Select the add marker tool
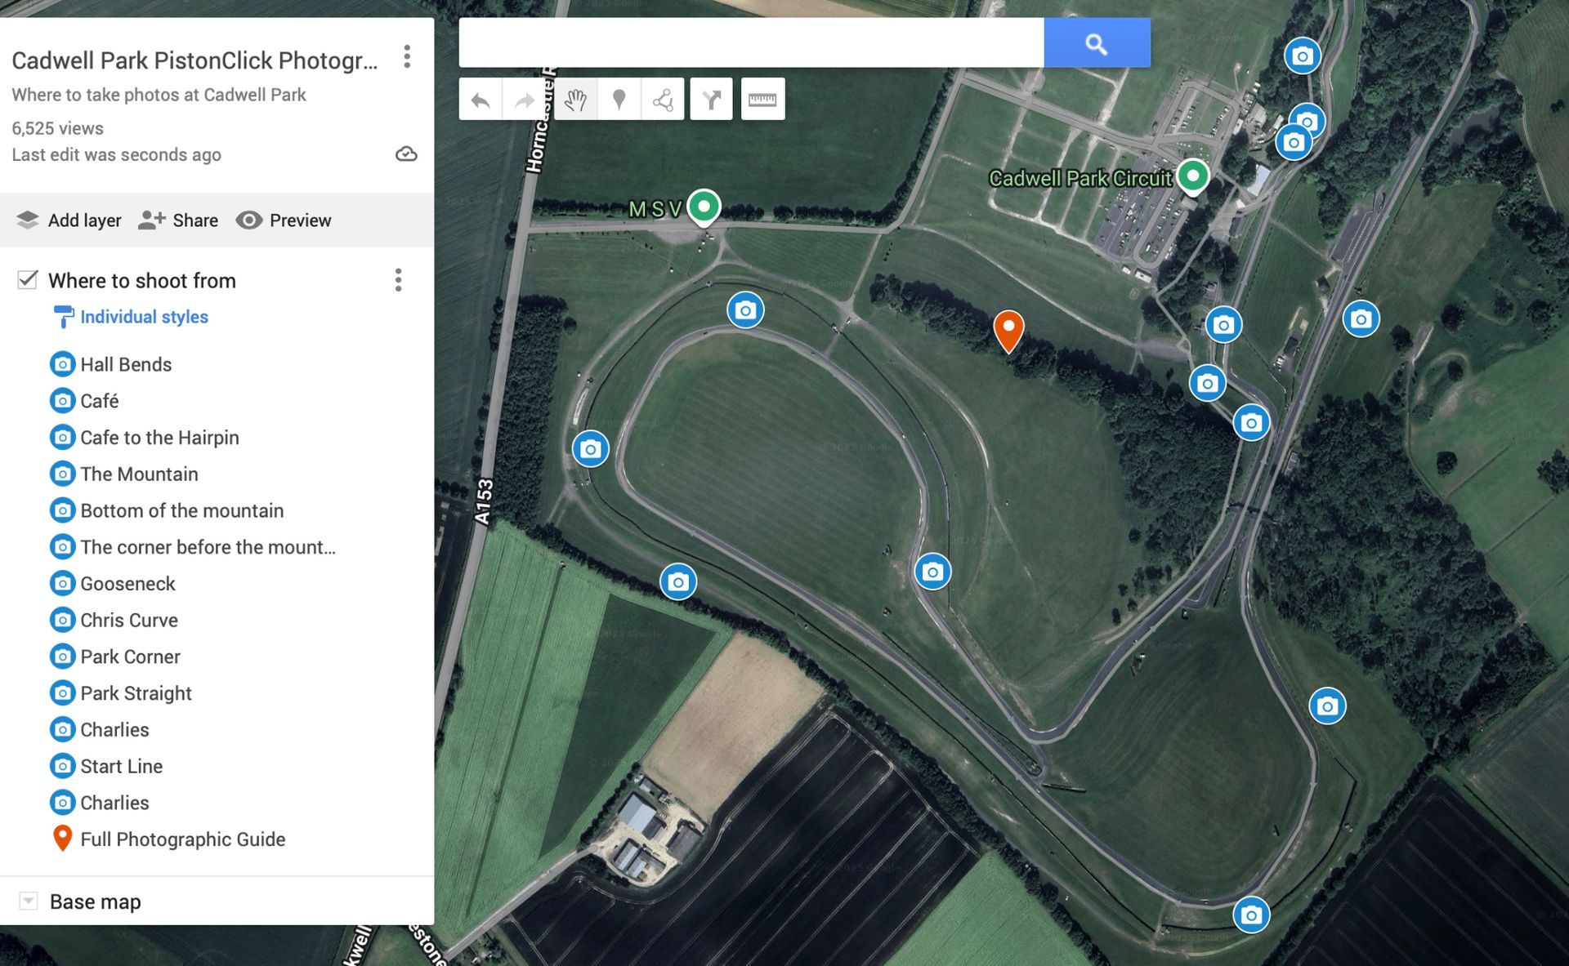Viewport: 1569px width, 966px height. pyautogui.click(x=619, y=98)
